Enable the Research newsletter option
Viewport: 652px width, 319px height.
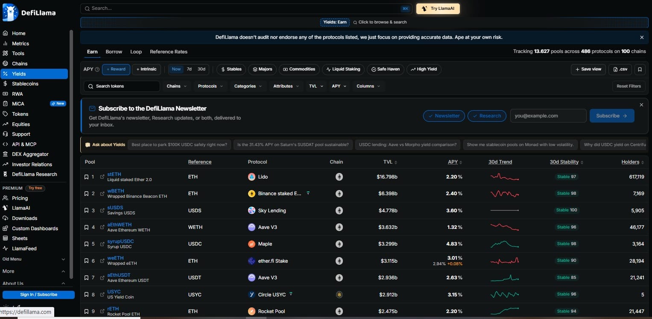[487, 116]
